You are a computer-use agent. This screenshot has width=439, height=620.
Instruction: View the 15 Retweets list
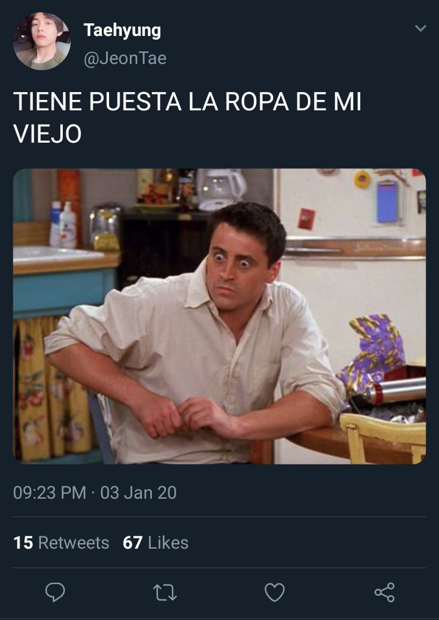click(62, 543)
